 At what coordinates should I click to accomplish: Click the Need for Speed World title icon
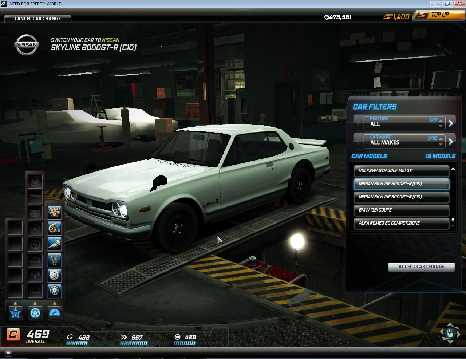point(4,4)
